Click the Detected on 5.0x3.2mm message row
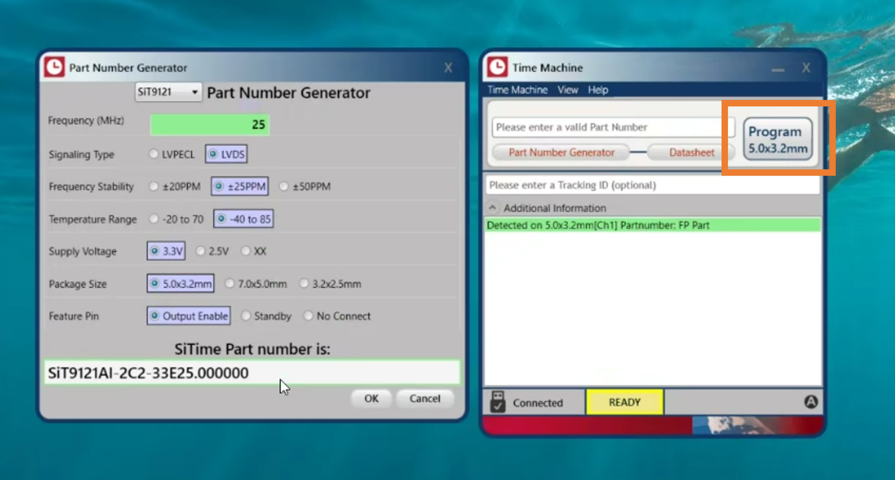This screenshot has height=480, width=895. pos(653,225)
